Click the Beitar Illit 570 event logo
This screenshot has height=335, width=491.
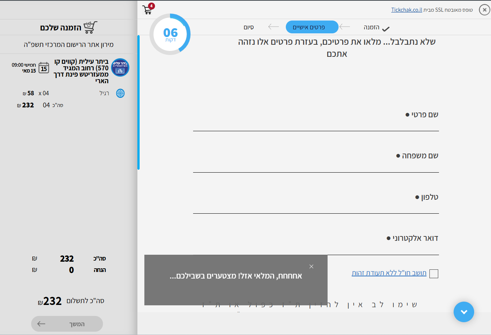120,67
